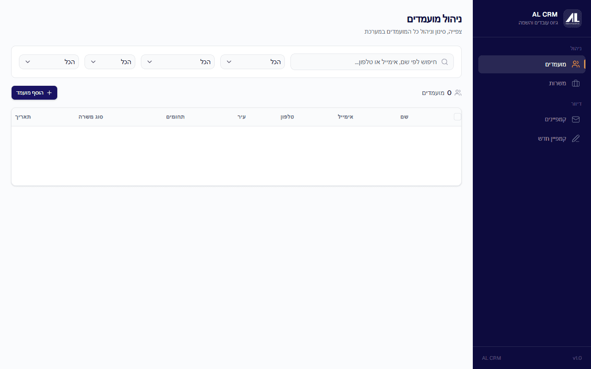Click the people icon beside מועמדים in sidebar
This screenshot has height=369, width=591.
pyautogui.click(x=575, y=64)
